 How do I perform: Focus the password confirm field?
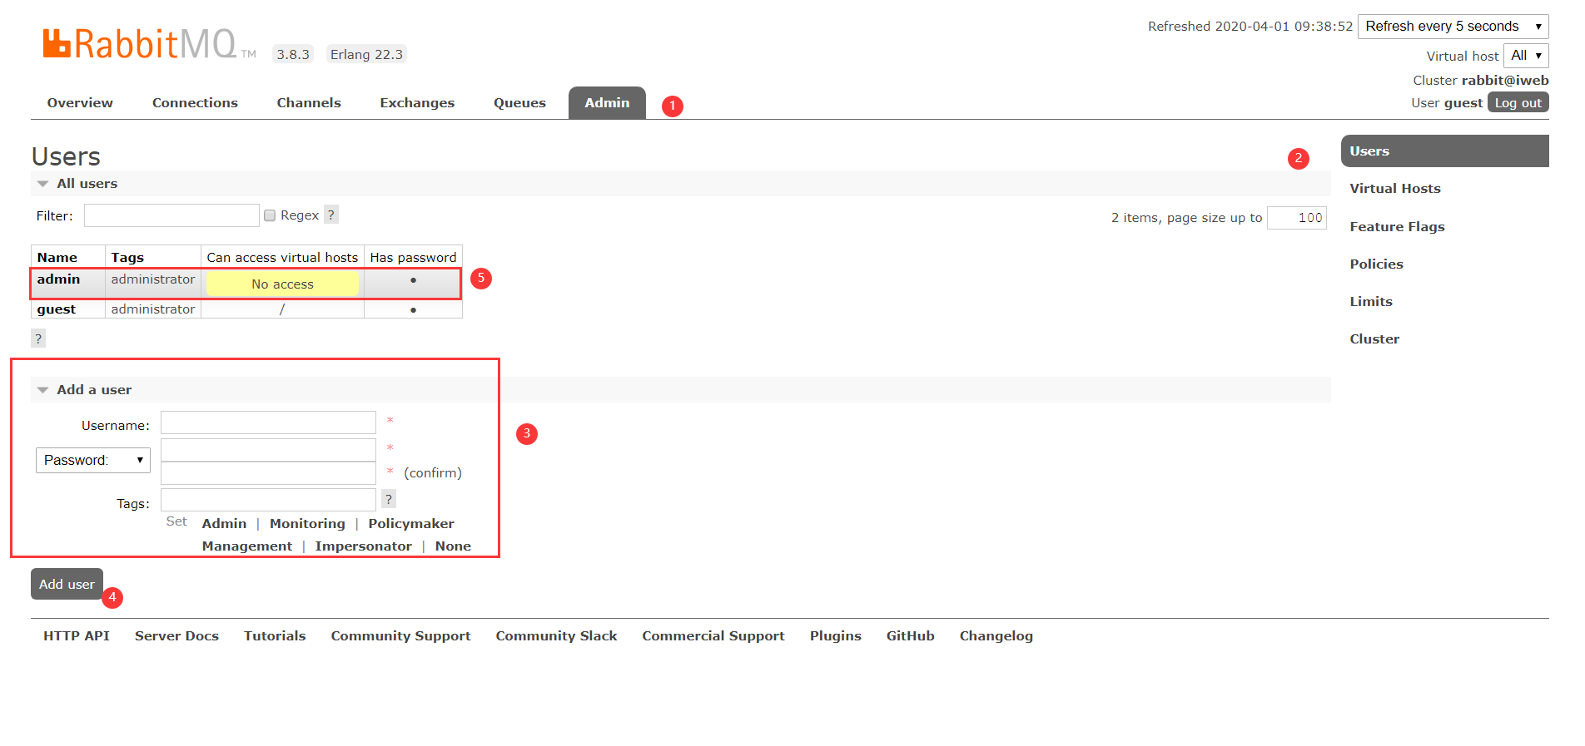pos(268,473)
